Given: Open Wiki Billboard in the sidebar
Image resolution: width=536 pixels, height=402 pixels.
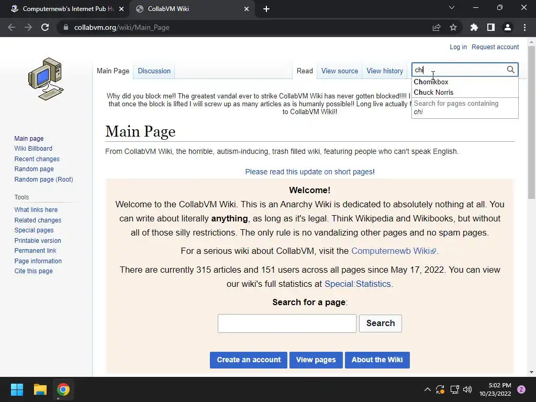Looking at the screenshot, I should pyautogui.click(x=33, y=148).
